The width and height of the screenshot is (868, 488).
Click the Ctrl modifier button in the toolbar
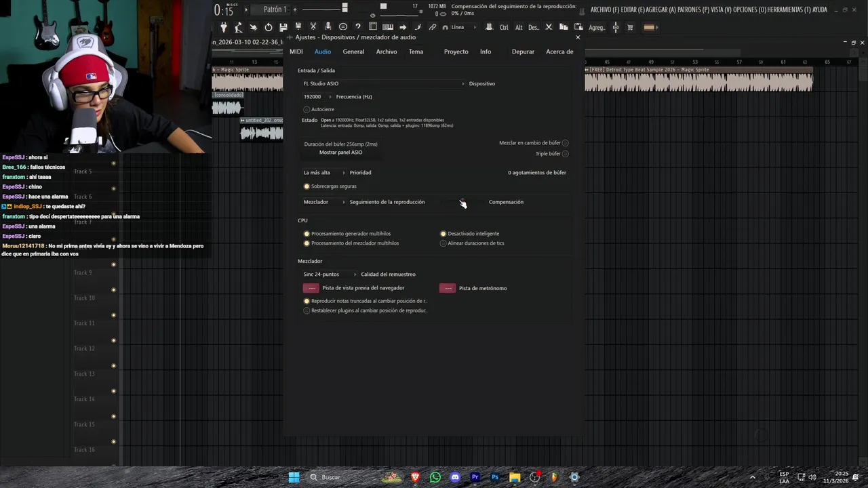(504, 27)
